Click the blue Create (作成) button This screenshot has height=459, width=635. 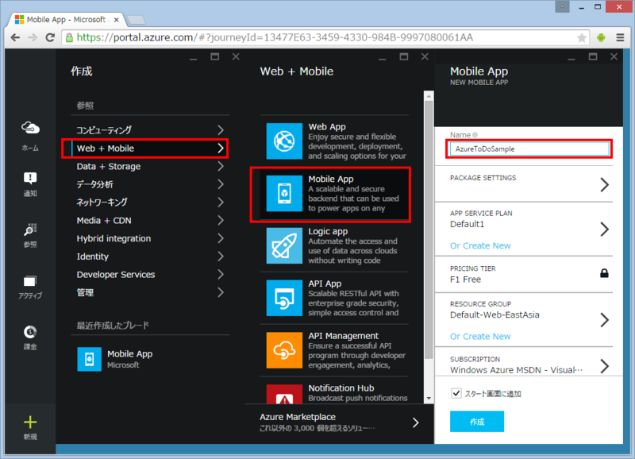pyautogui.click(x=477, y=422)
